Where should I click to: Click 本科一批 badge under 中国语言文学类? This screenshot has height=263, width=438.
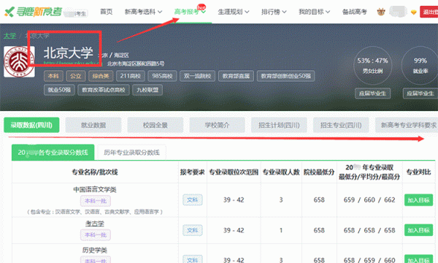click(95, 201)
